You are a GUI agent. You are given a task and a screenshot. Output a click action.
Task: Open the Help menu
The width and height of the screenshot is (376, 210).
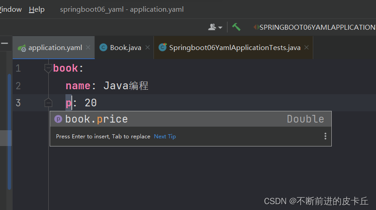[37, 9]
